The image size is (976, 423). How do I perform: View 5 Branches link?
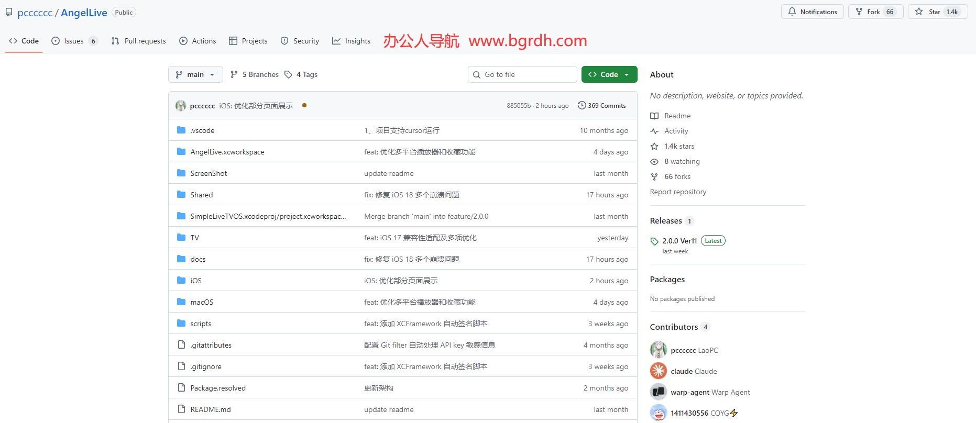coord(255,74)
